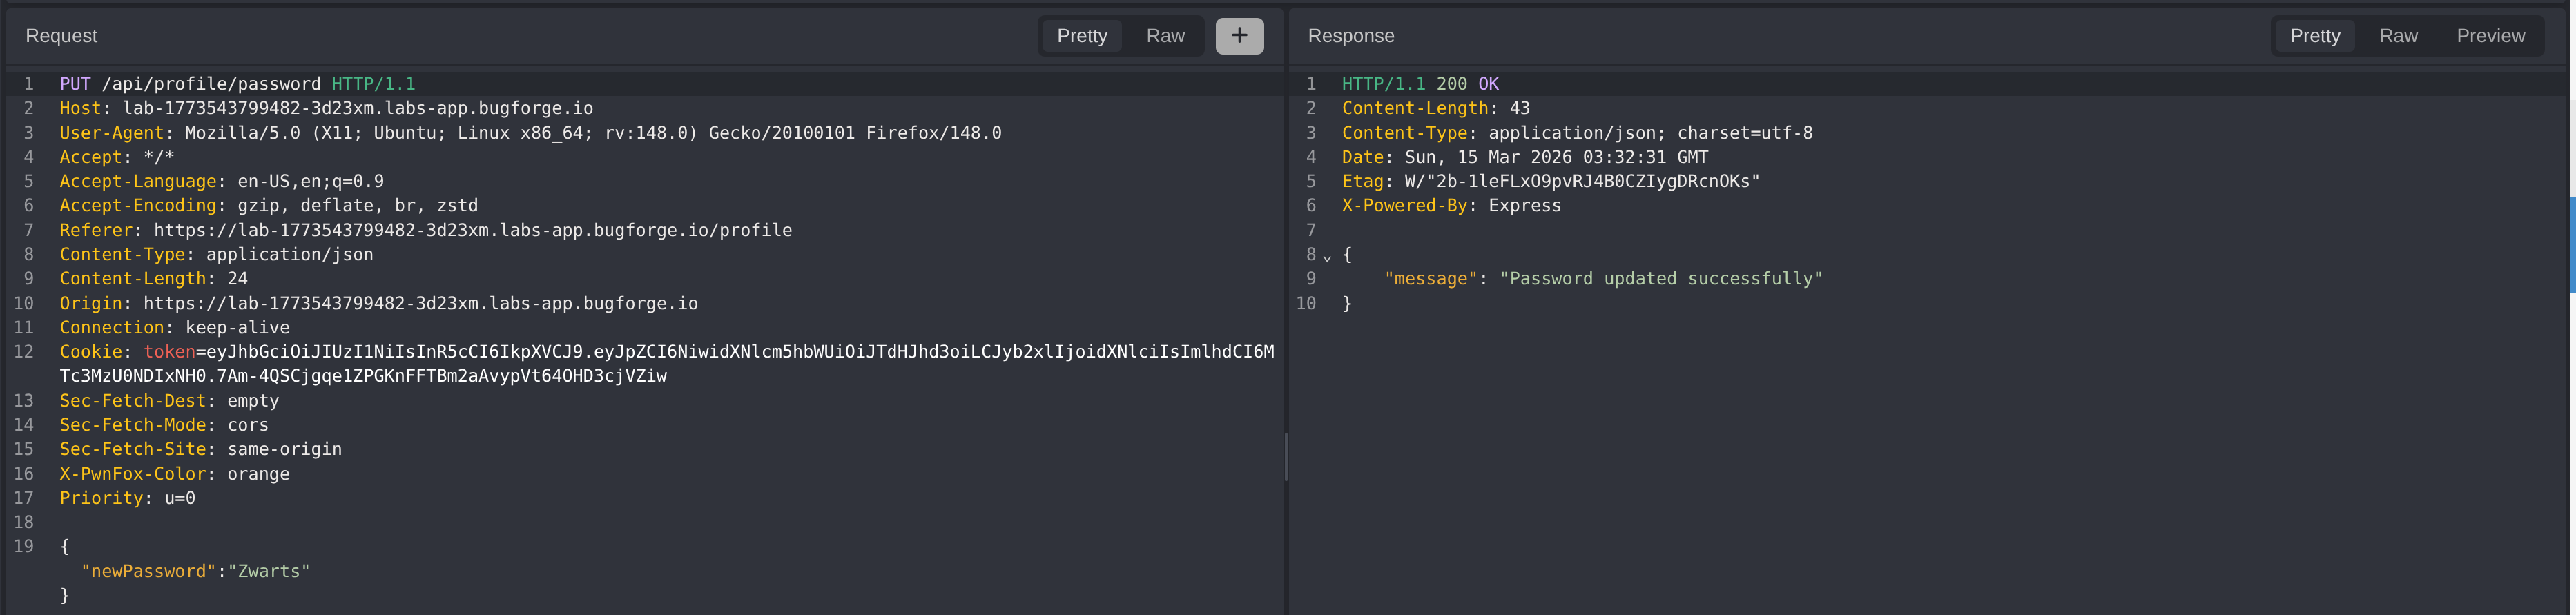Viewport: 2576px width, 615px height.
Task: Select the Pretty tab in Request panel
Action: (x=1081, y=36)
